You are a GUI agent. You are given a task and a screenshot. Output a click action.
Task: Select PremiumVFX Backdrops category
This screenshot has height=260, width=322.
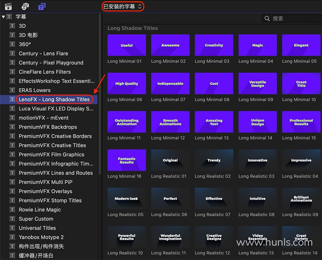(x=49, y=127)
